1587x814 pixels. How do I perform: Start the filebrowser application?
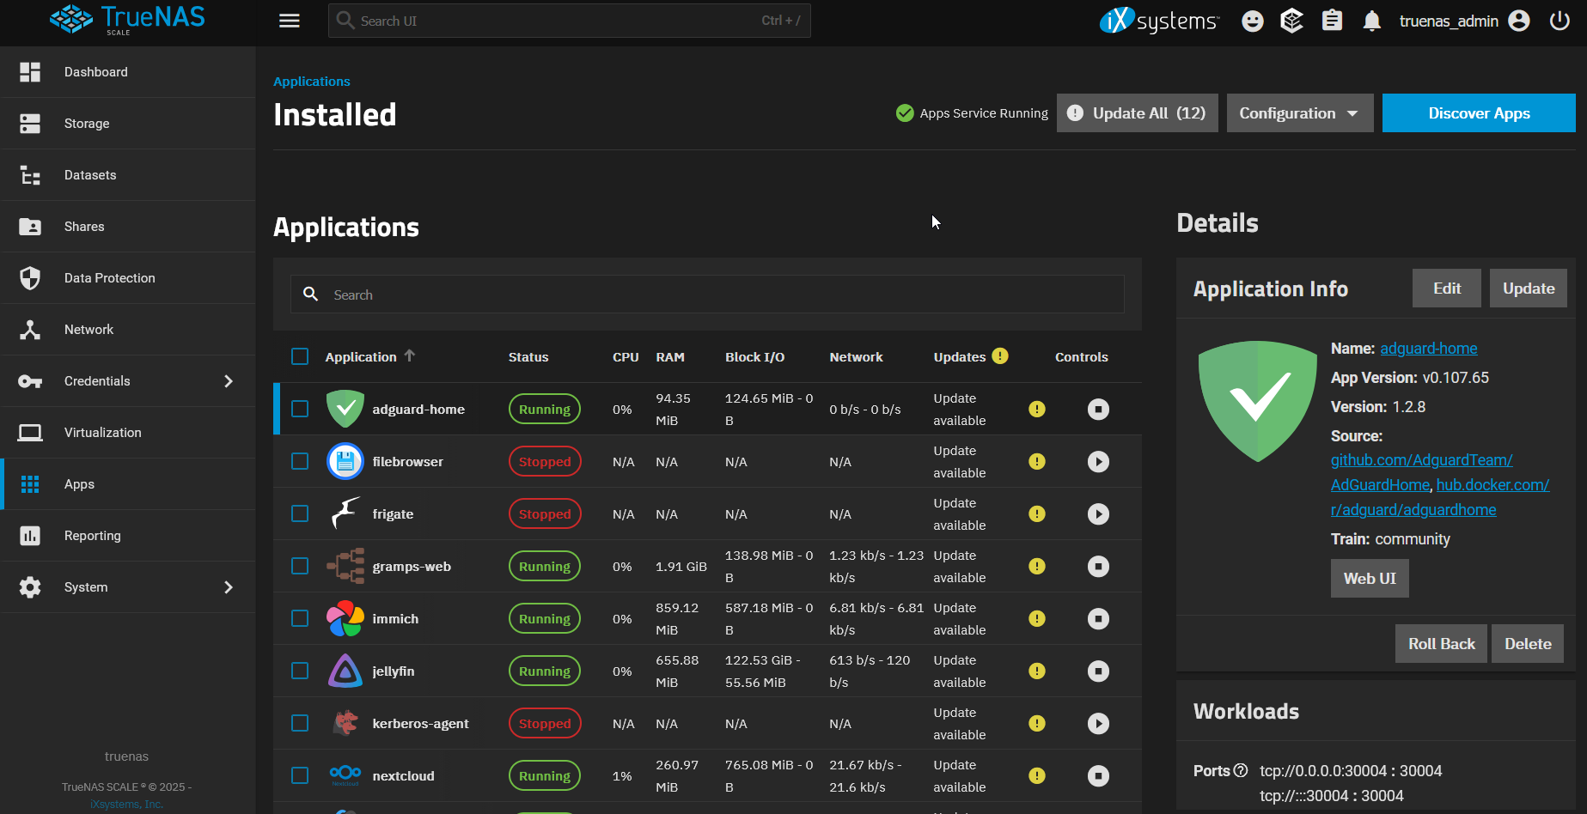pyautogui.click(x=1098, y=462)
